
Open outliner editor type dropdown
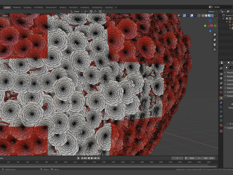[x=223, y=11]
